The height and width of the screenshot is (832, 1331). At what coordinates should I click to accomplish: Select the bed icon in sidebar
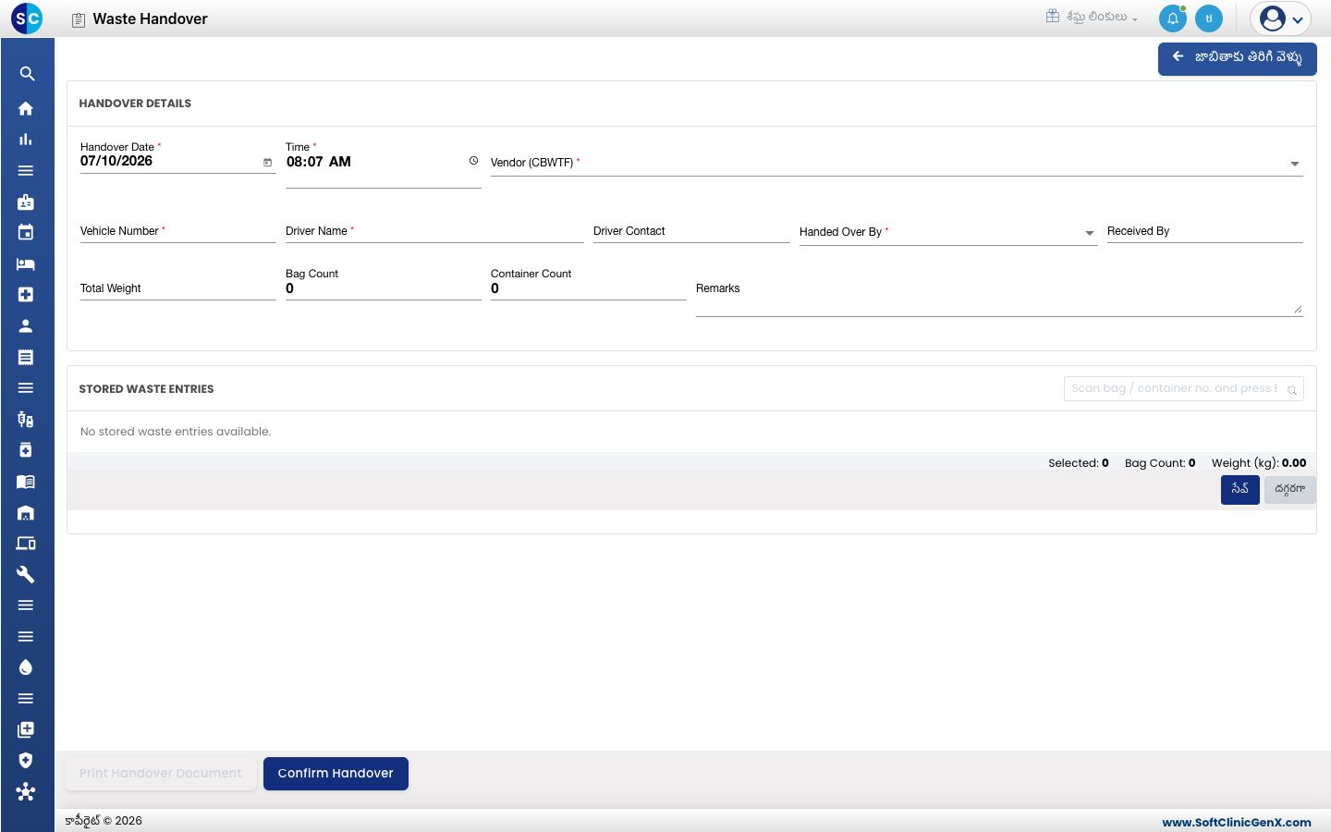click(x=26, y=264)
